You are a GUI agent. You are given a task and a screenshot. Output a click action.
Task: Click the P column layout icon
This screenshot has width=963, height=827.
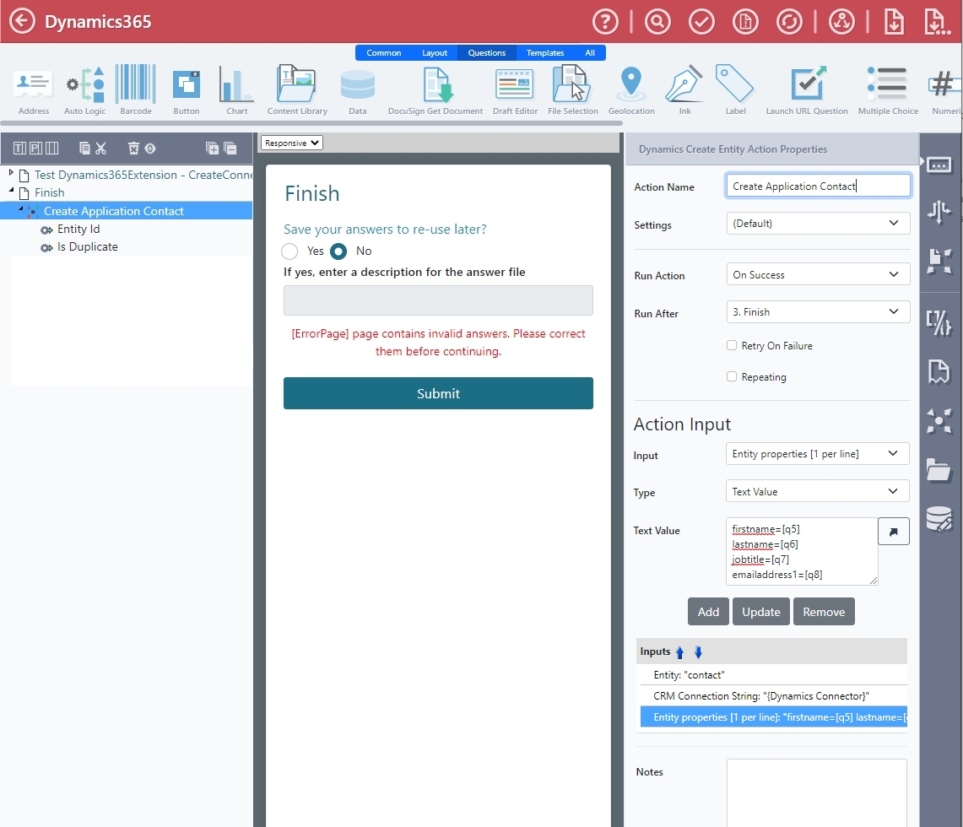[35, 148]
